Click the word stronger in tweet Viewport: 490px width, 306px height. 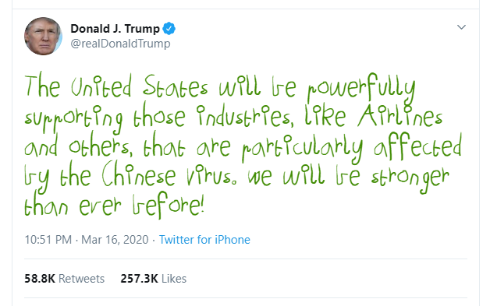[410, 178]
